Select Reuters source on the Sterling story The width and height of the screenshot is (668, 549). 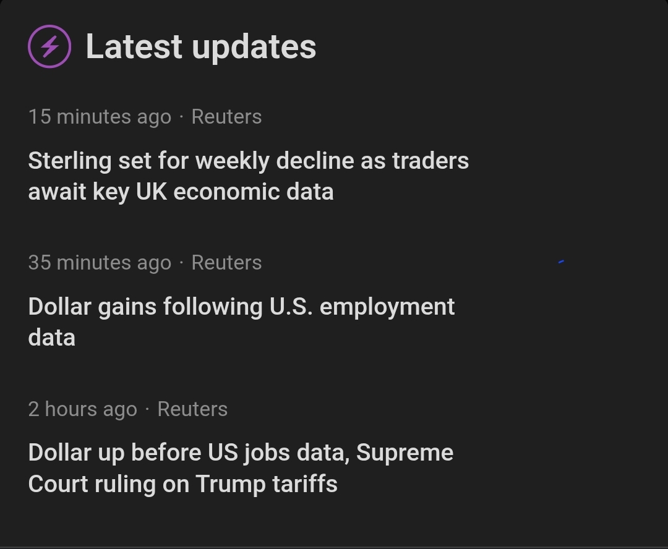226,117
